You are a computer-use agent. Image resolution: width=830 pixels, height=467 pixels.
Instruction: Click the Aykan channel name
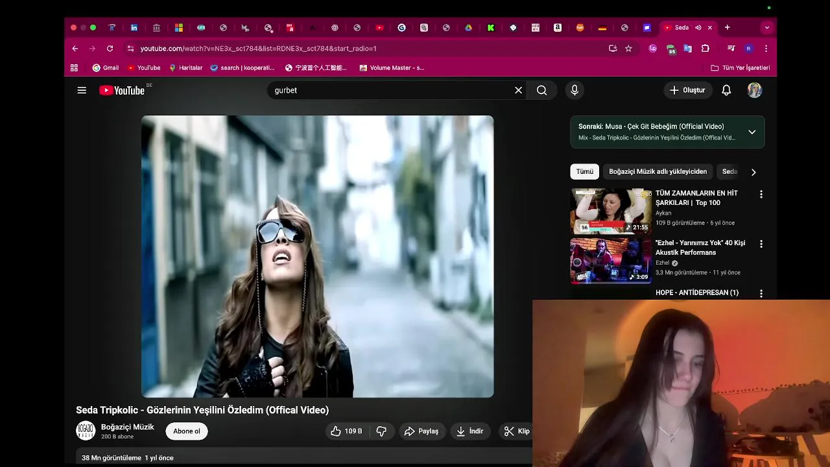663,213
